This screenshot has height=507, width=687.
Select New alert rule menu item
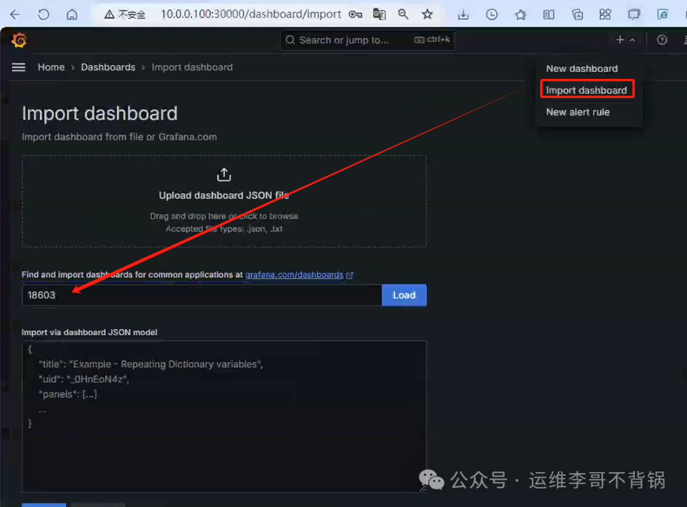click(x=578, y=112)
